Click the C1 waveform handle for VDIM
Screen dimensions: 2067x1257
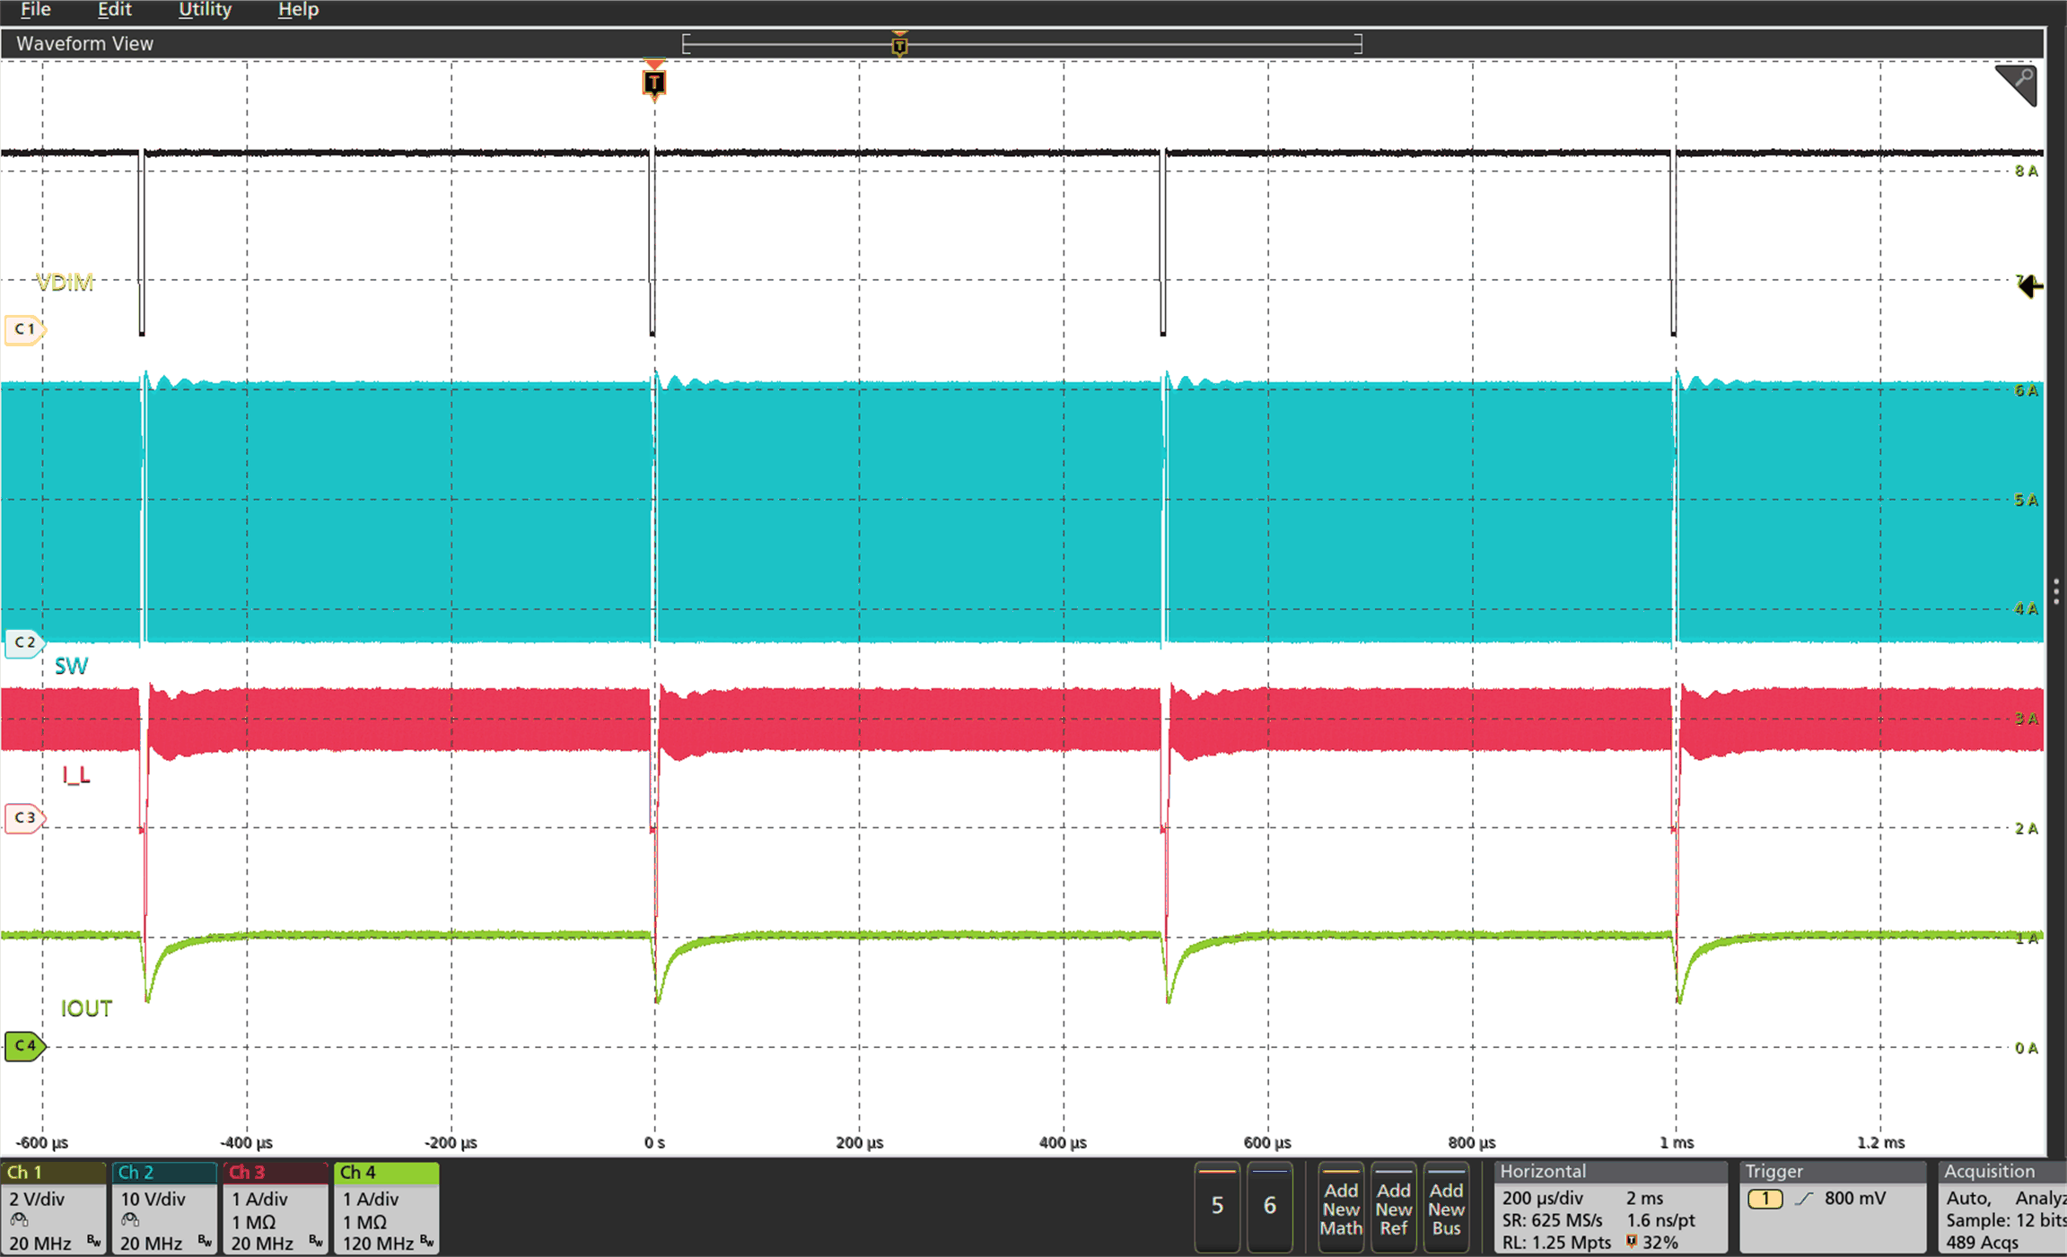[25, 329]
